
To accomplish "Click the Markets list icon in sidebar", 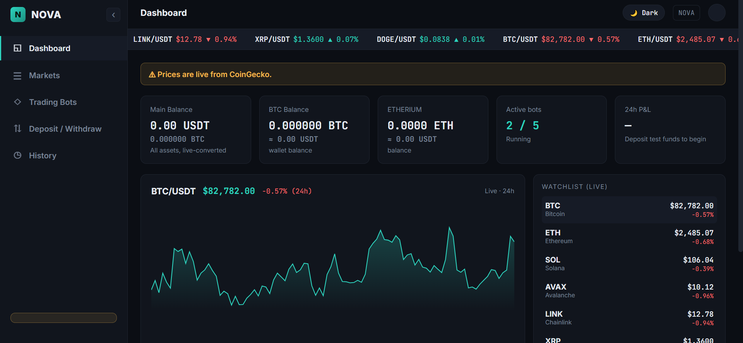I will click(17, 75).
